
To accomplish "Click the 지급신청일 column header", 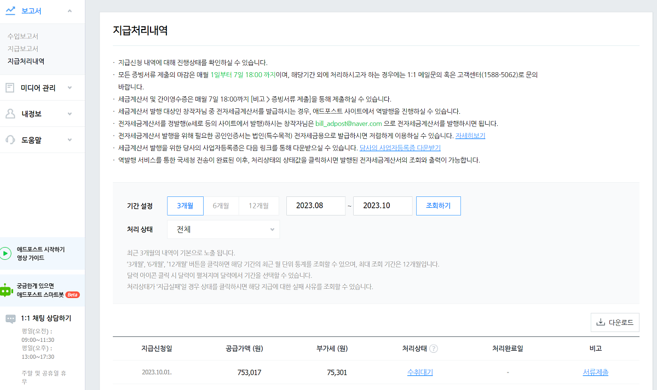I will 157,348.
